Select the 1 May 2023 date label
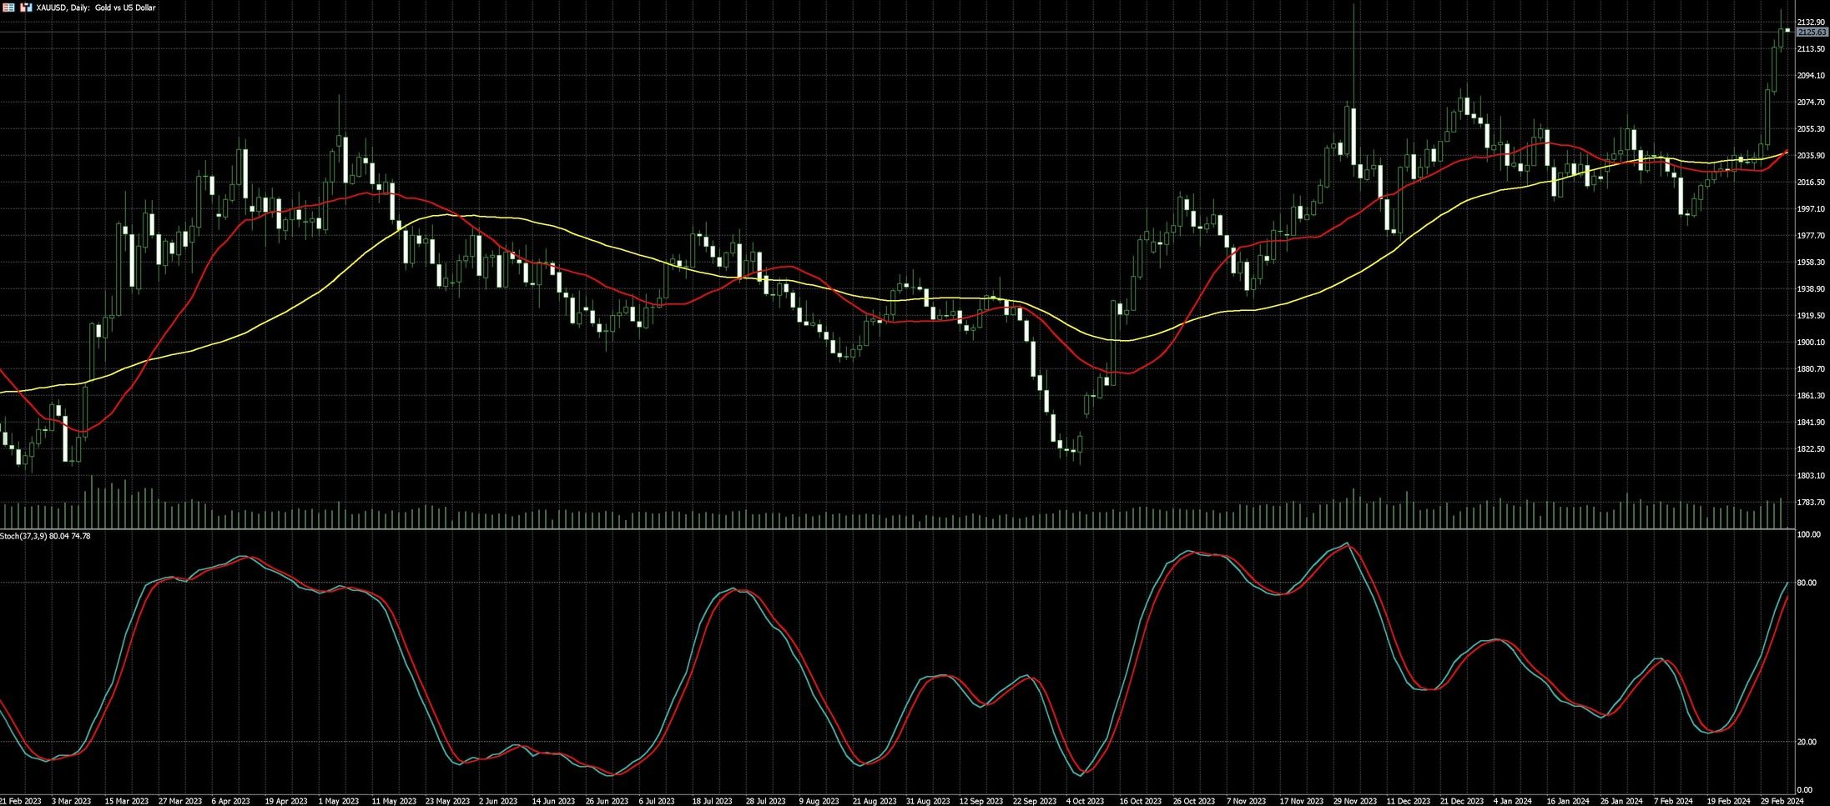Image resolution: width=1830 pixels, height=806 pixels. coord(340,801)
